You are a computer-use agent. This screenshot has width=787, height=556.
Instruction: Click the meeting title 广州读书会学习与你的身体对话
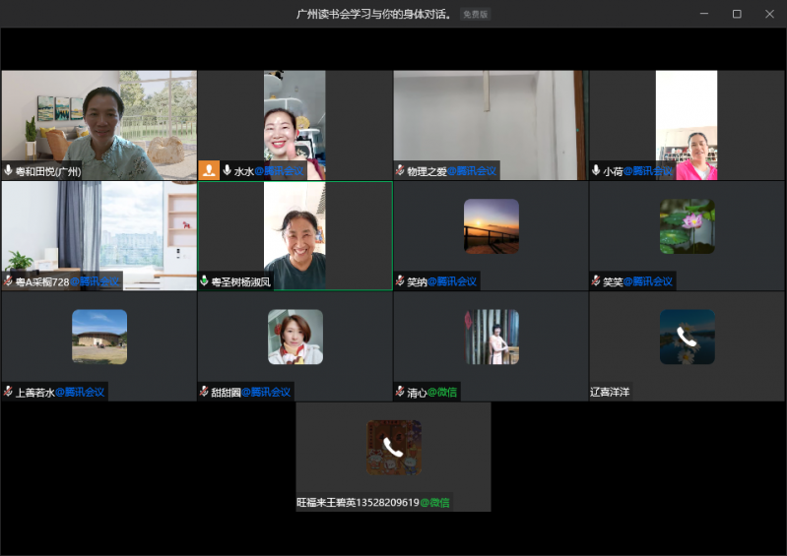[x=374, y=14]
